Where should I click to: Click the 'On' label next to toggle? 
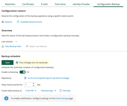(28, 72)
